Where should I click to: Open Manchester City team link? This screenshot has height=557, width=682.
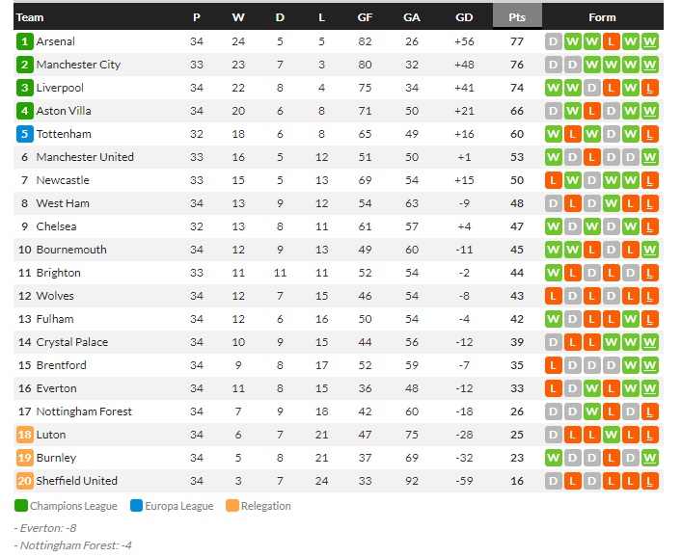pos(78,65)
